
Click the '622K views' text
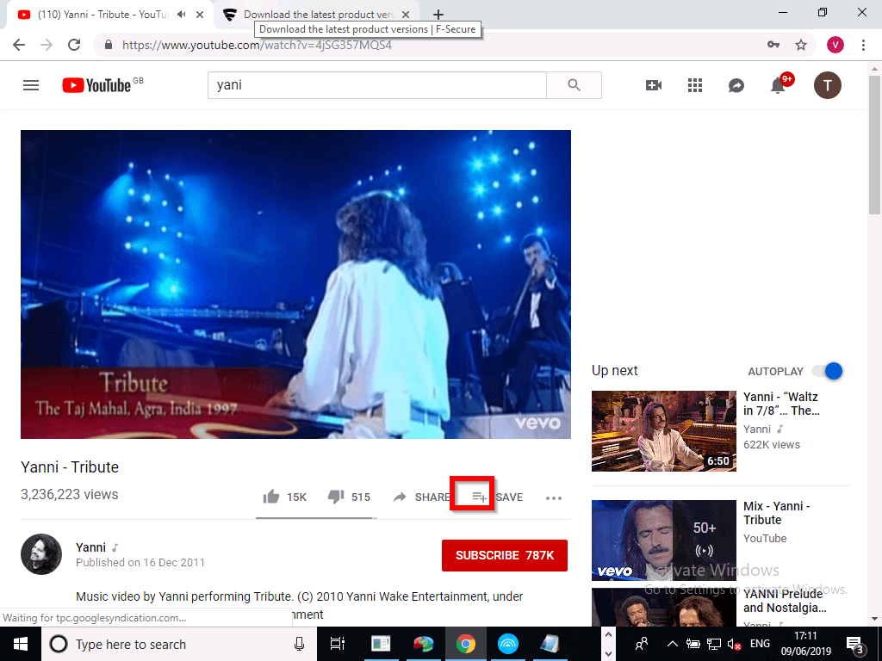pyautogui.click(x=772, y=445)
